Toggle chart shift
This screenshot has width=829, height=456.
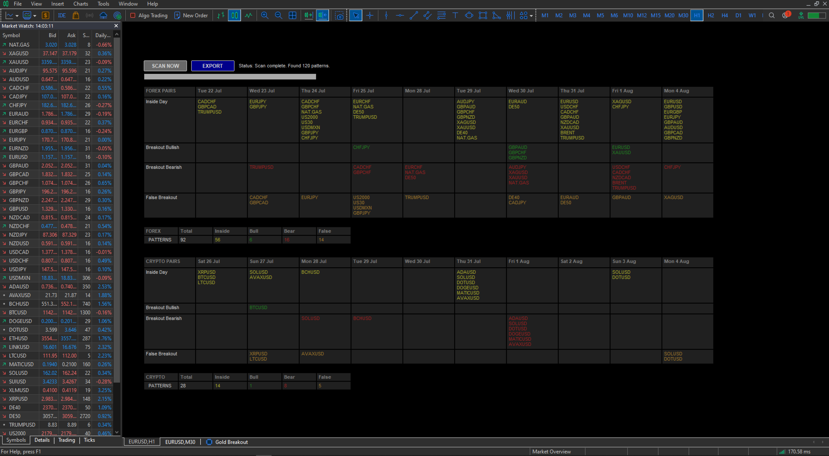323,16
